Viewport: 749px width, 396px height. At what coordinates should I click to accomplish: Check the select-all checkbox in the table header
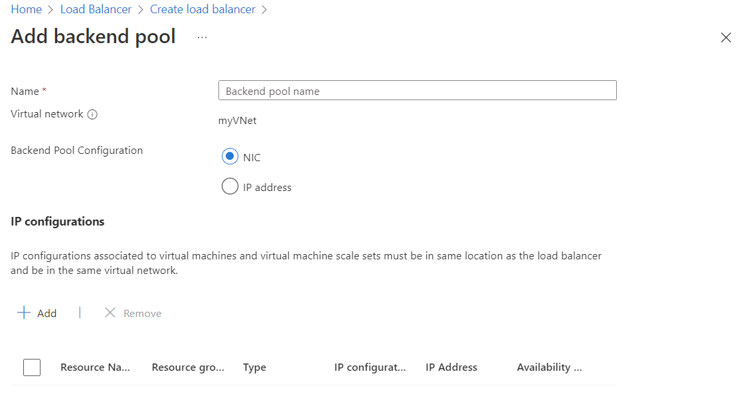[x=31, y=367]
